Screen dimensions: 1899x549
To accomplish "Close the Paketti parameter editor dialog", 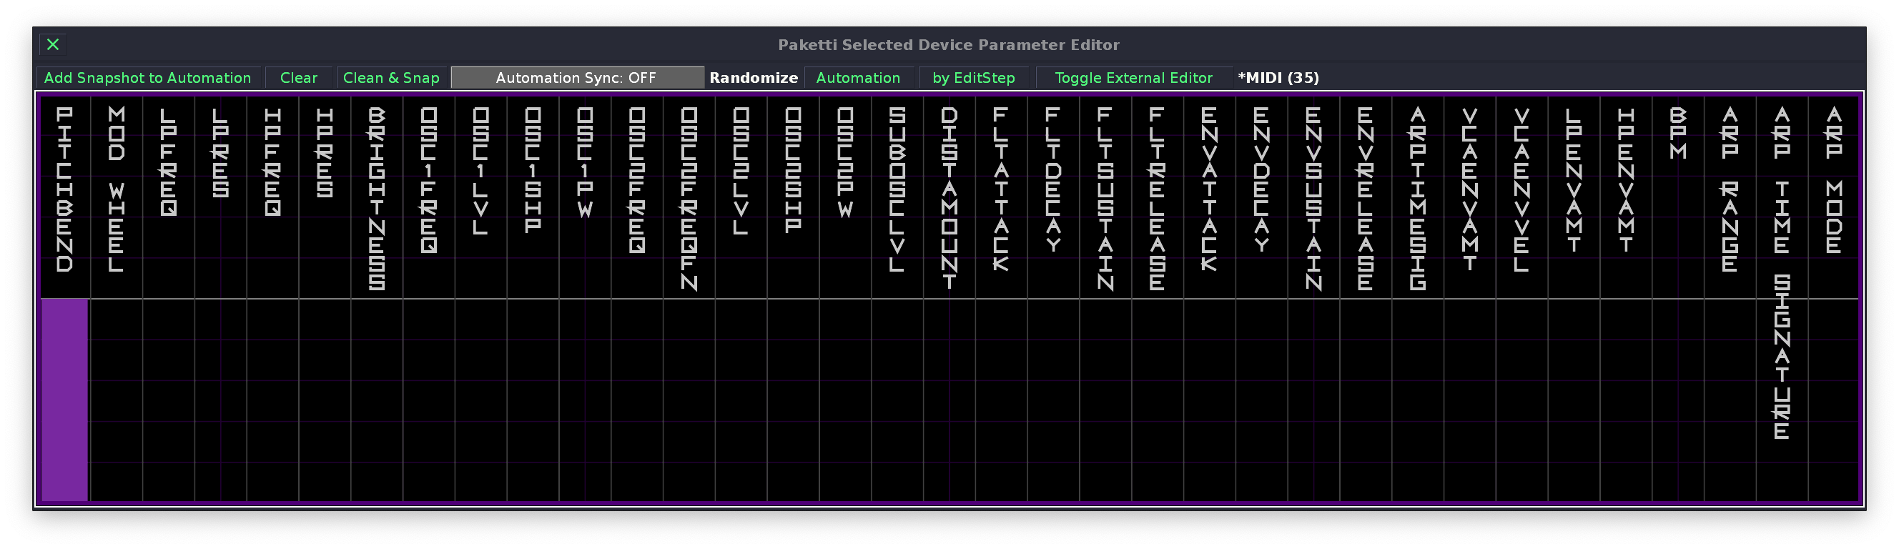I will (53, 45).
